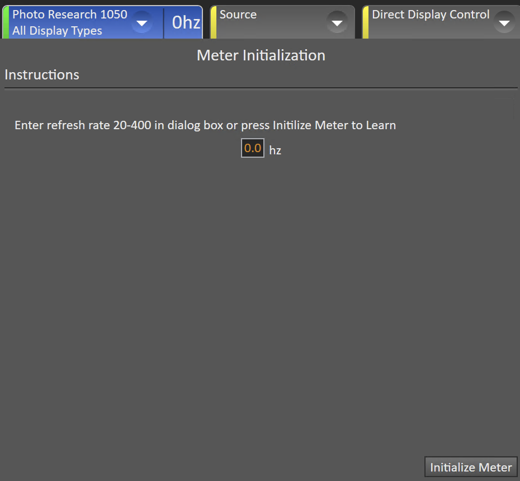Click the 0hz refresh rate indicator
This screenshot has height=481, width=520.
185,22
